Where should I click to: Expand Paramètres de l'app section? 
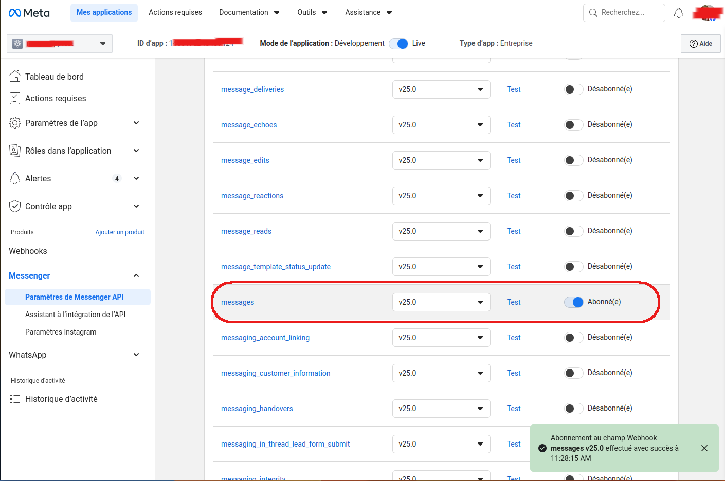(136, 123)
